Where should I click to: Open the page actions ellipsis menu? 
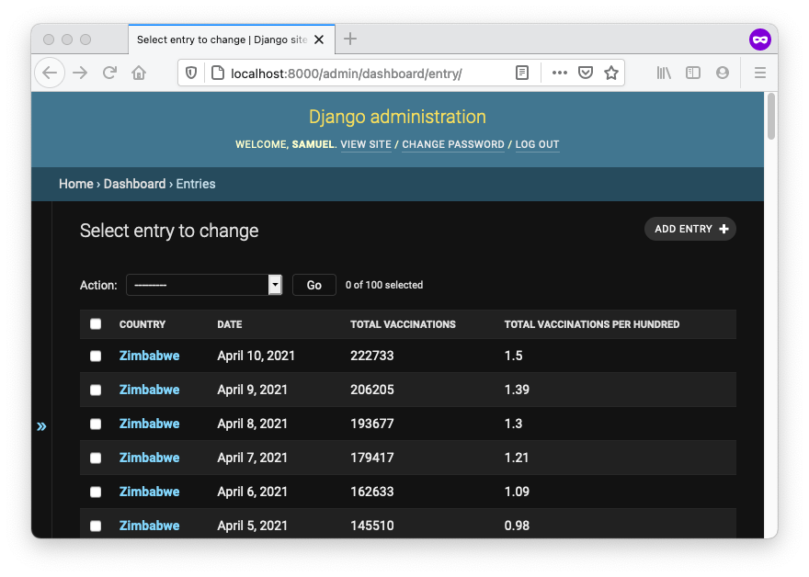560,74
